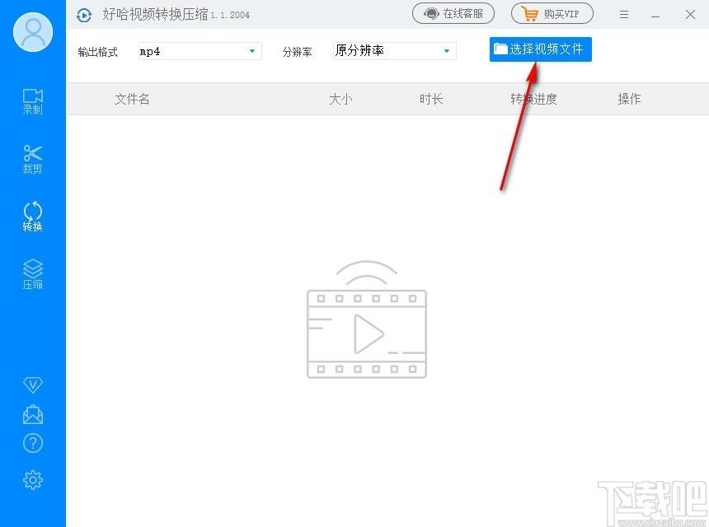Open the help question mark icon
Screen dimensions: 709x527
(33, 444)
